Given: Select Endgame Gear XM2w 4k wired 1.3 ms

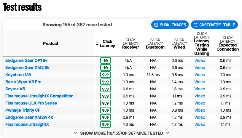Looking at the screenshot, I should [177, 117].
